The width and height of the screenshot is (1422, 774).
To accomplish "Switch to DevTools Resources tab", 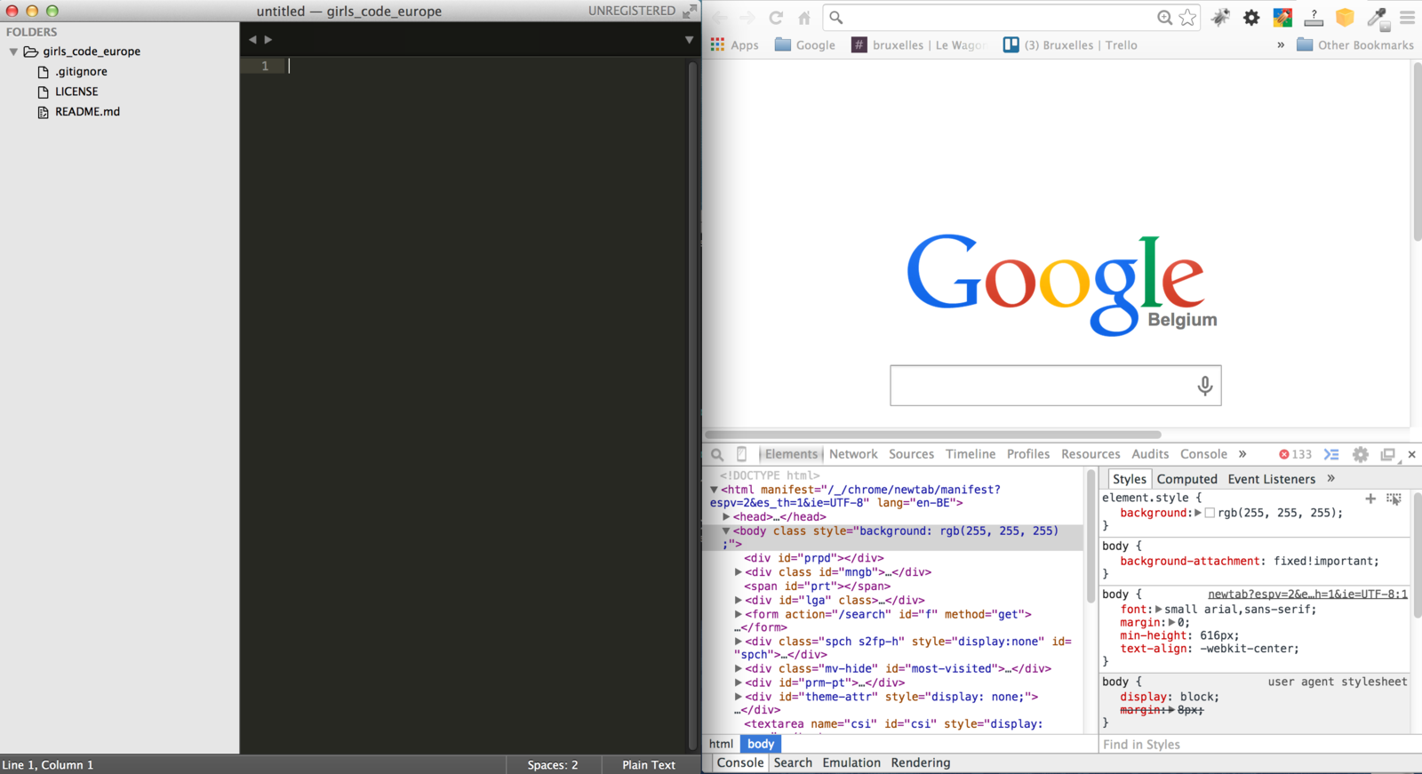I will pos(1090,454).
